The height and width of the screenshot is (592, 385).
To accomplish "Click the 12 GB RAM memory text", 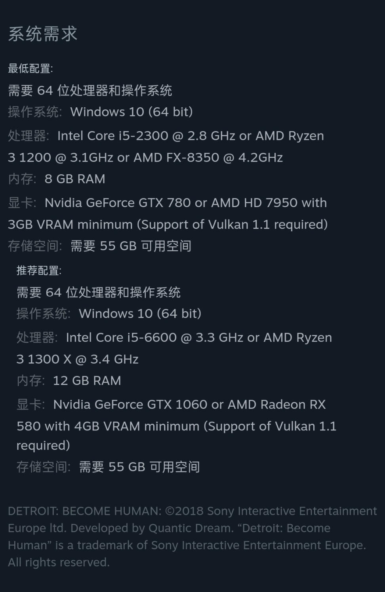I will 87,381.
